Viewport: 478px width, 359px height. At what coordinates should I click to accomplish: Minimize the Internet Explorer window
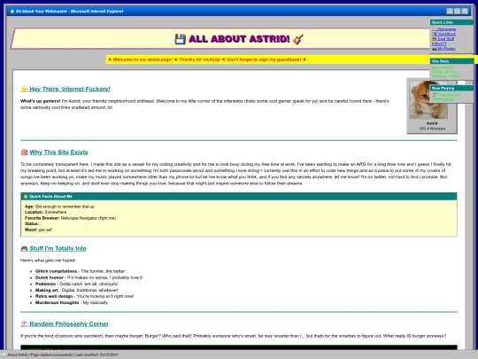click(450, 12)
